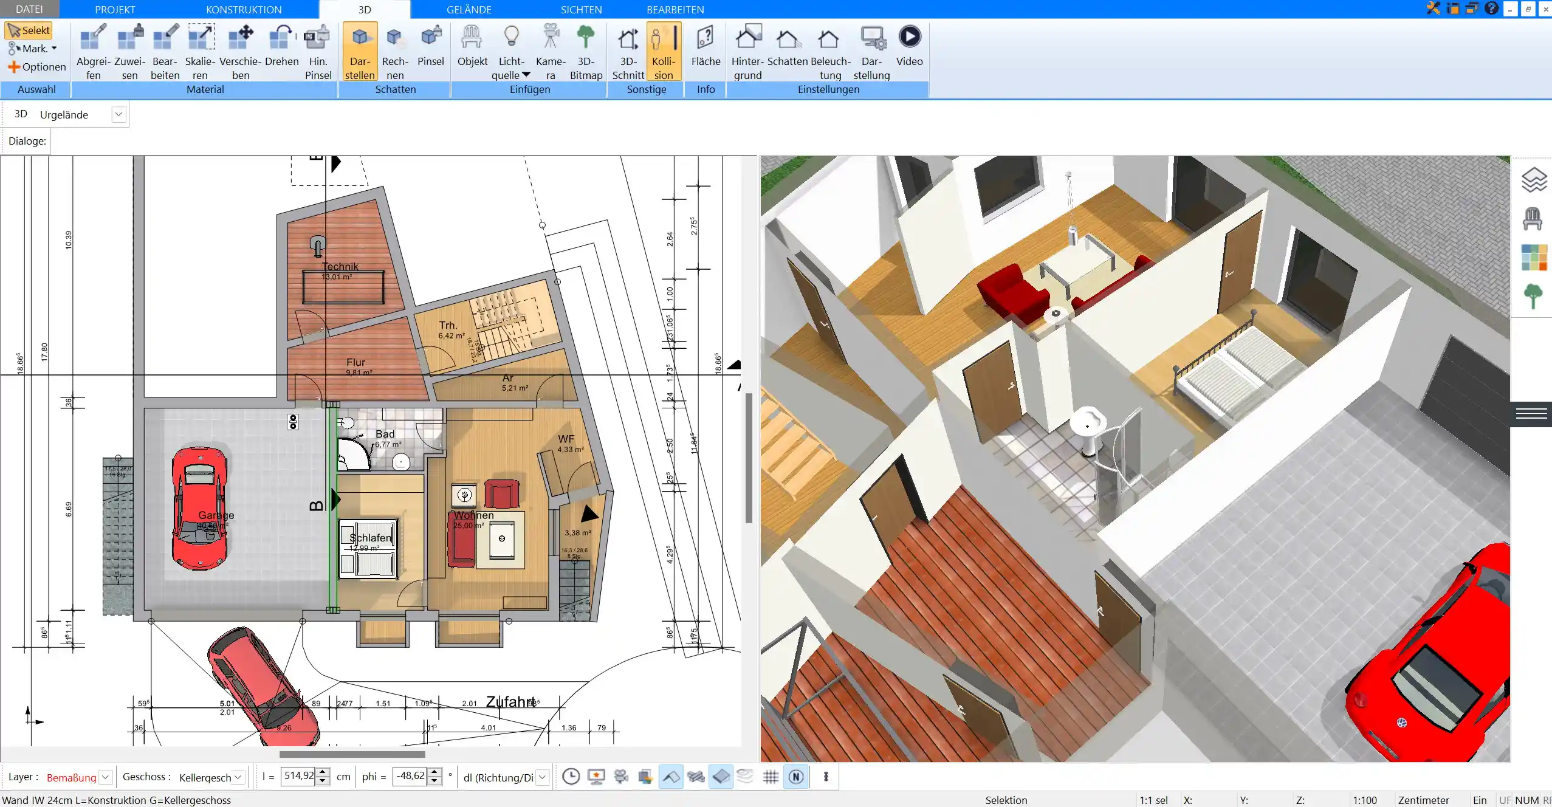The width and height of the screenshot is (1552, 807).
Task: Toggle the beams display icon
Action: pos(696,777)
